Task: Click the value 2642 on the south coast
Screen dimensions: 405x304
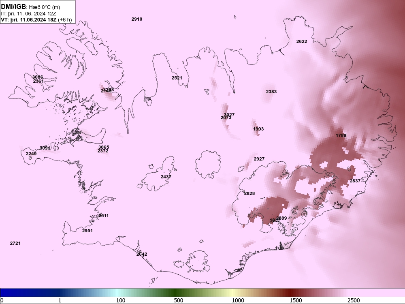Action: [142, 255]
